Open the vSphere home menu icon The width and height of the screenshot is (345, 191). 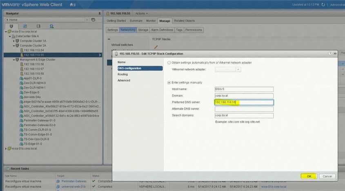[73, 4]
